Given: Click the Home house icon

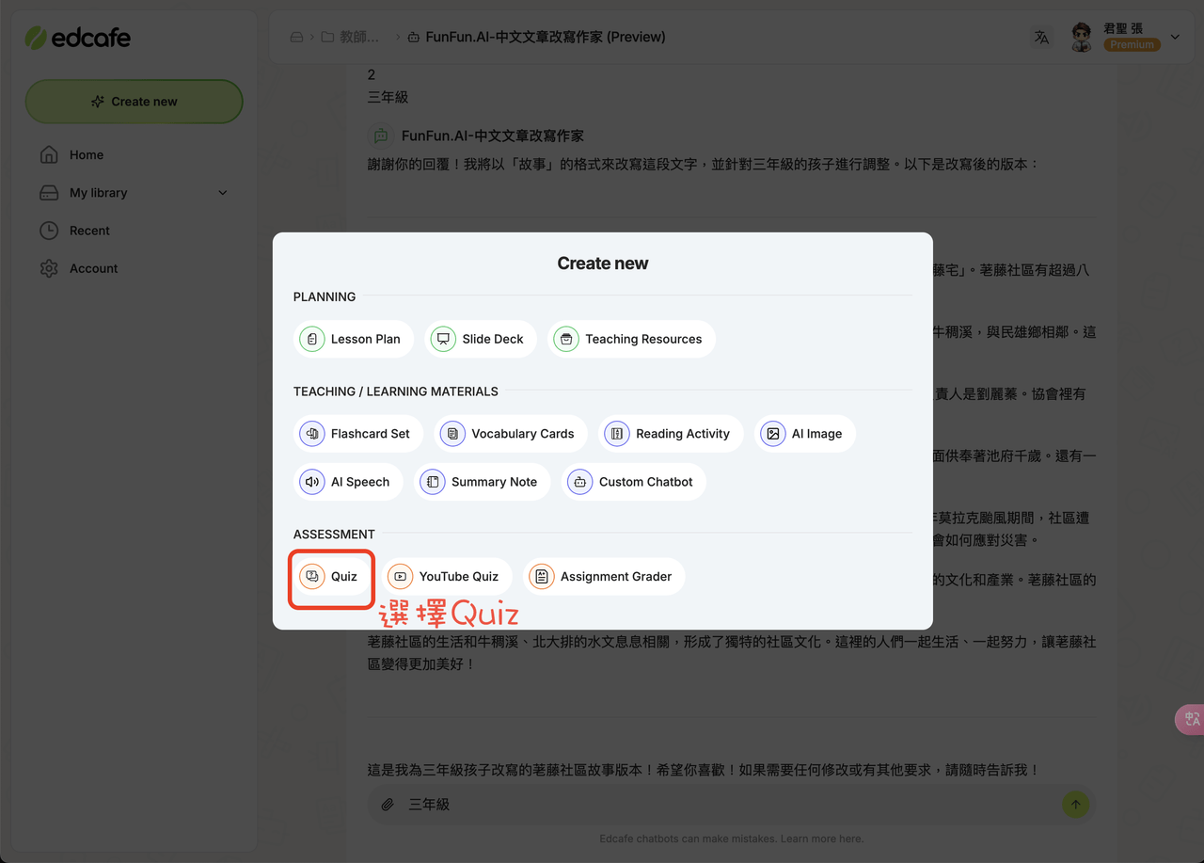Looking at the screenshot, I should (x=49, y=154).
